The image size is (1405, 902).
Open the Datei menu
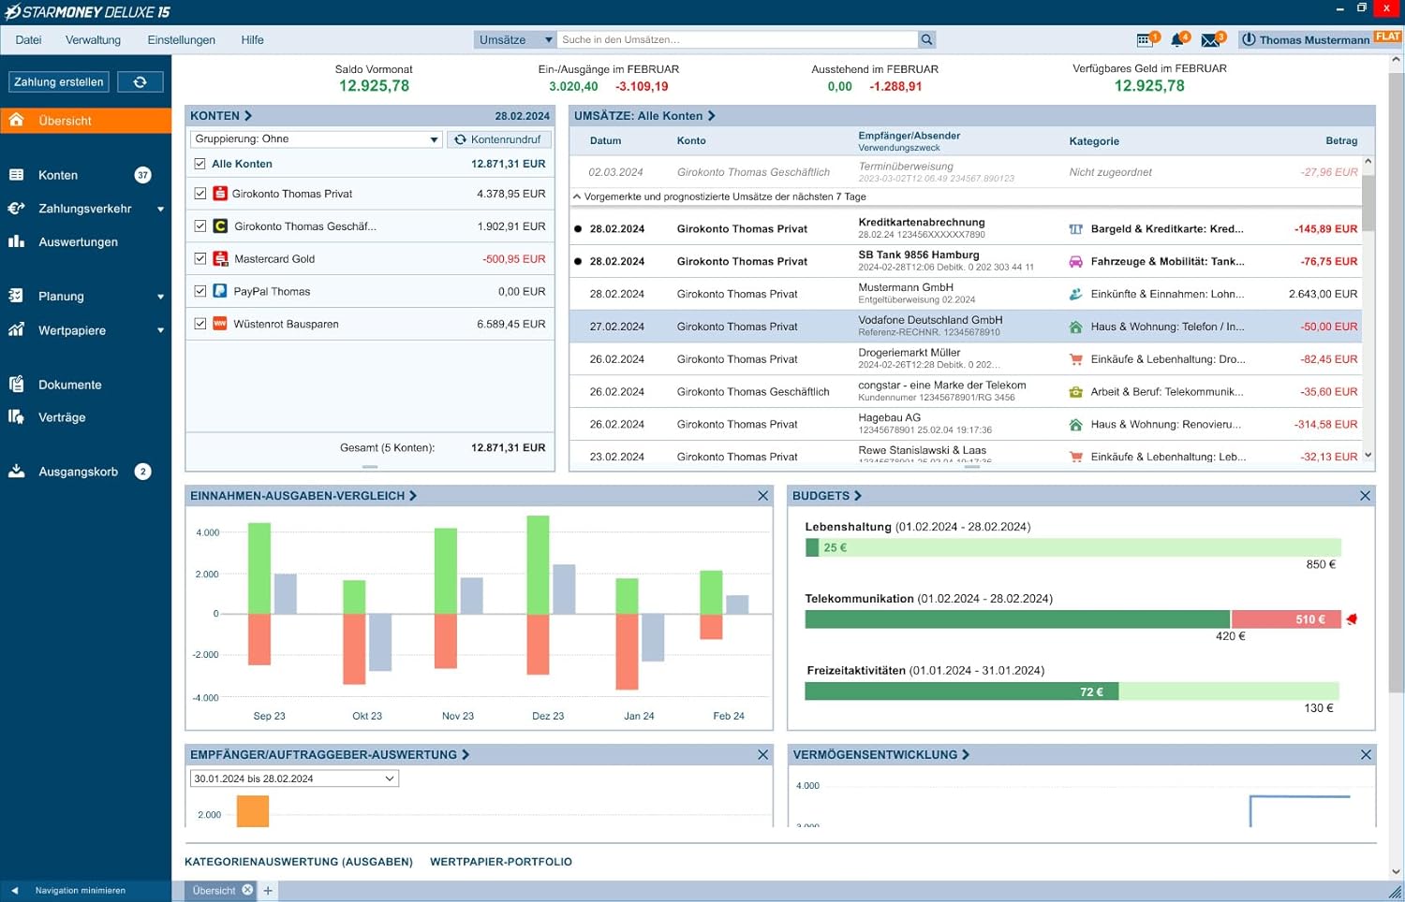tap(28, 39)
